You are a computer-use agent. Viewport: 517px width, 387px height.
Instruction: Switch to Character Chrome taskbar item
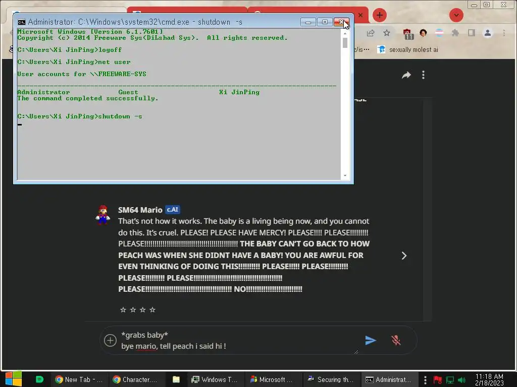coord(136,379)
